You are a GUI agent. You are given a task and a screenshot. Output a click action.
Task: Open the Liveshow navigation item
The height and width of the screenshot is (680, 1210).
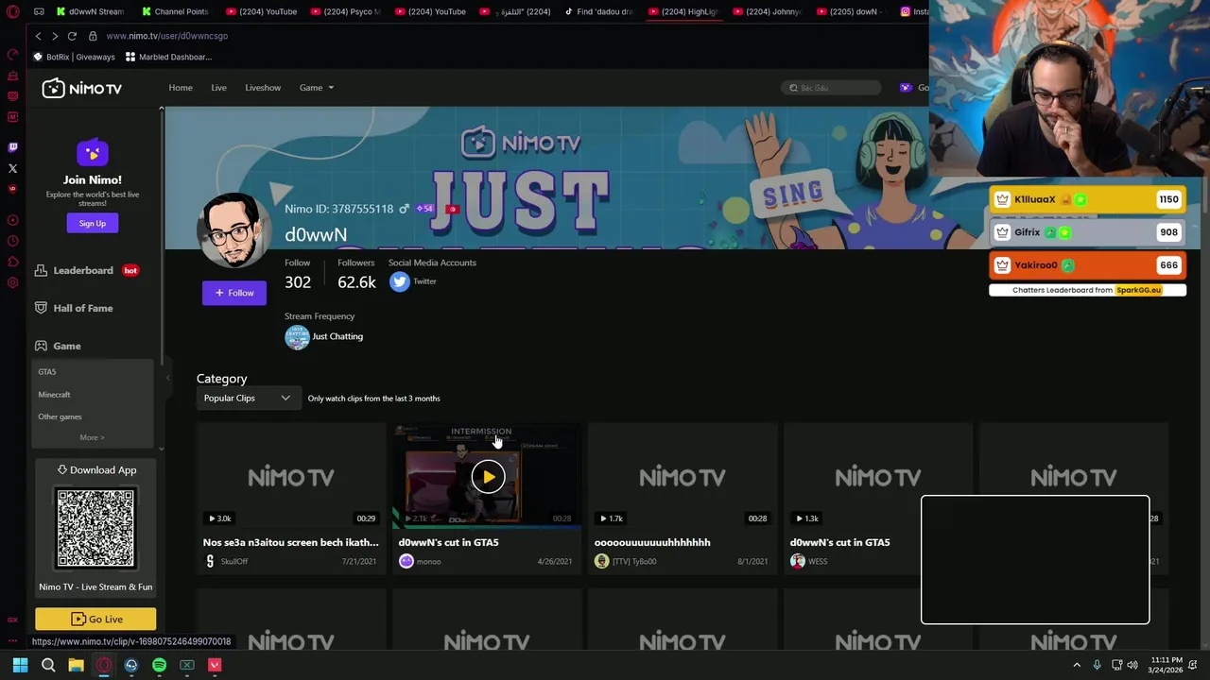point(263,88)
